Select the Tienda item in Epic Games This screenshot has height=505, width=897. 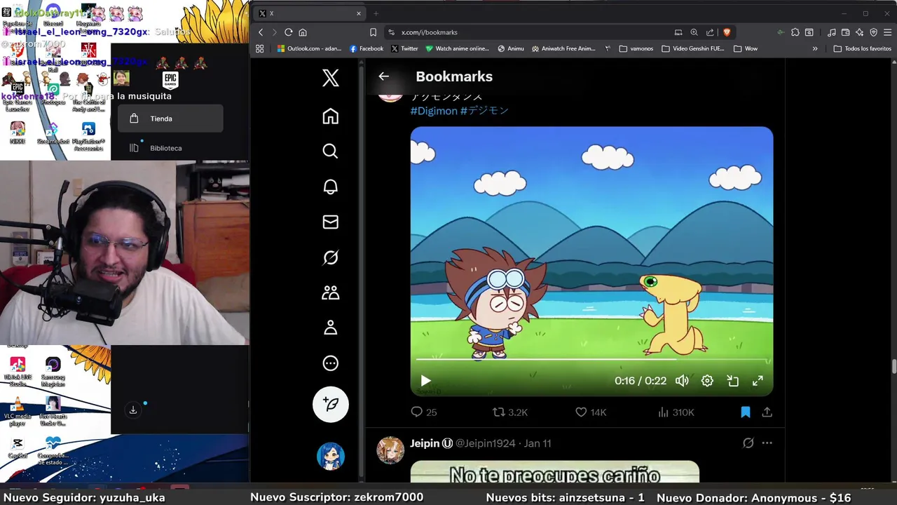tap(170, 119)
